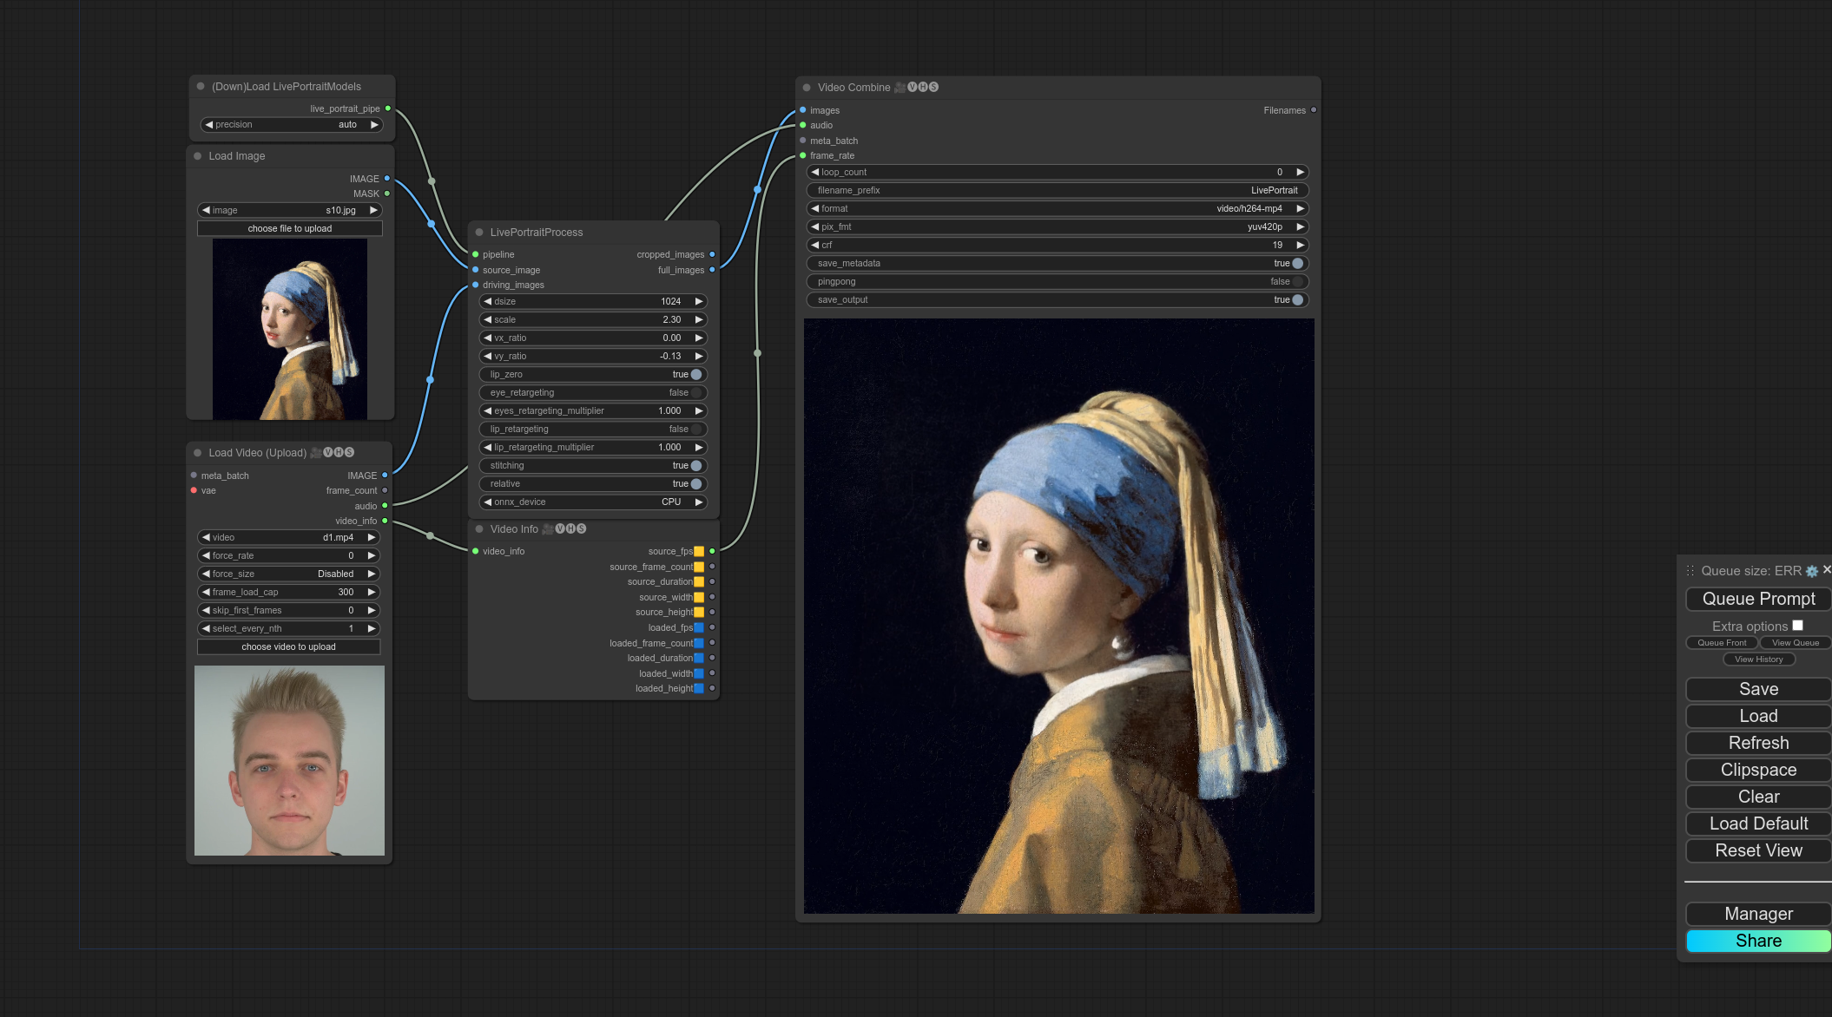Reset the canvas view
The height and width of the screenshot is (1017, 1832).
tap(1758, 850)
